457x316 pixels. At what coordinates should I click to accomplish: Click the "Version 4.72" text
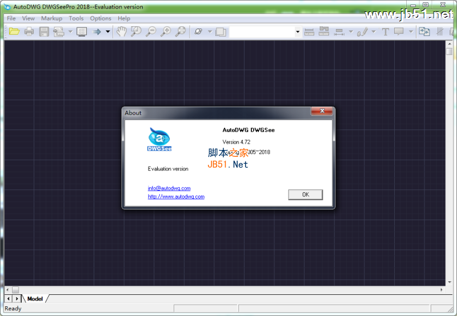point(236,142)
